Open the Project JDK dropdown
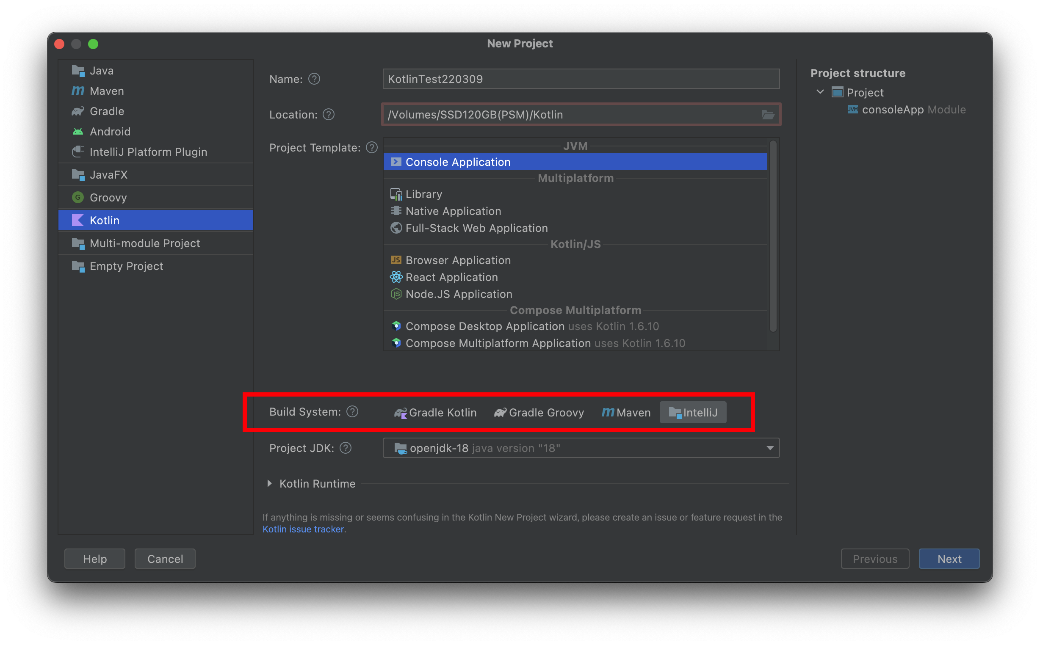This screenshot has height=645, width=1040. [x=581, y=448]
